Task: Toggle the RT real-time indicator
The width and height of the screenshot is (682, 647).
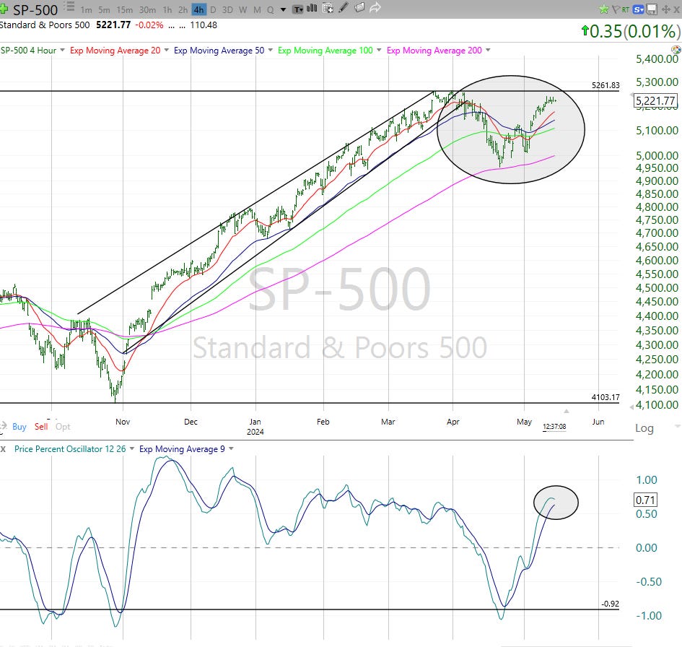Action: coord(626,9)
